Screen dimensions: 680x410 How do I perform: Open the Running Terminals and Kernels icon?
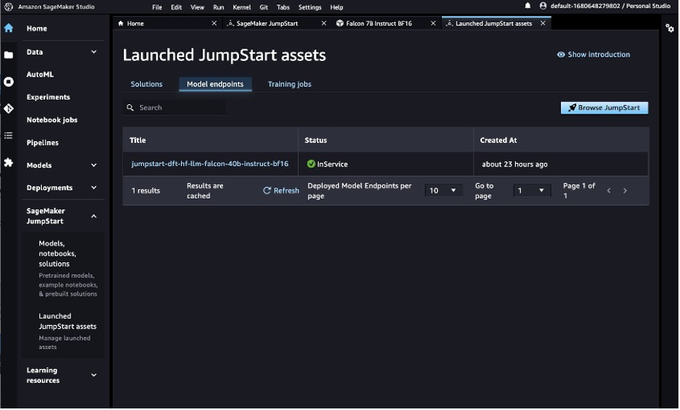(9, 82)
